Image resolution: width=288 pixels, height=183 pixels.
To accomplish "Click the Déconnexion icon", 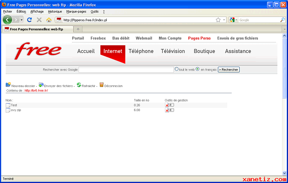I will pyautogui.click(x=101, y=85).
